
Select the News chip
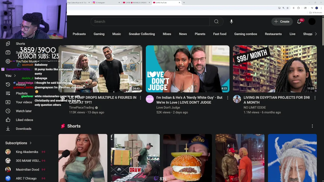point(183,34)
